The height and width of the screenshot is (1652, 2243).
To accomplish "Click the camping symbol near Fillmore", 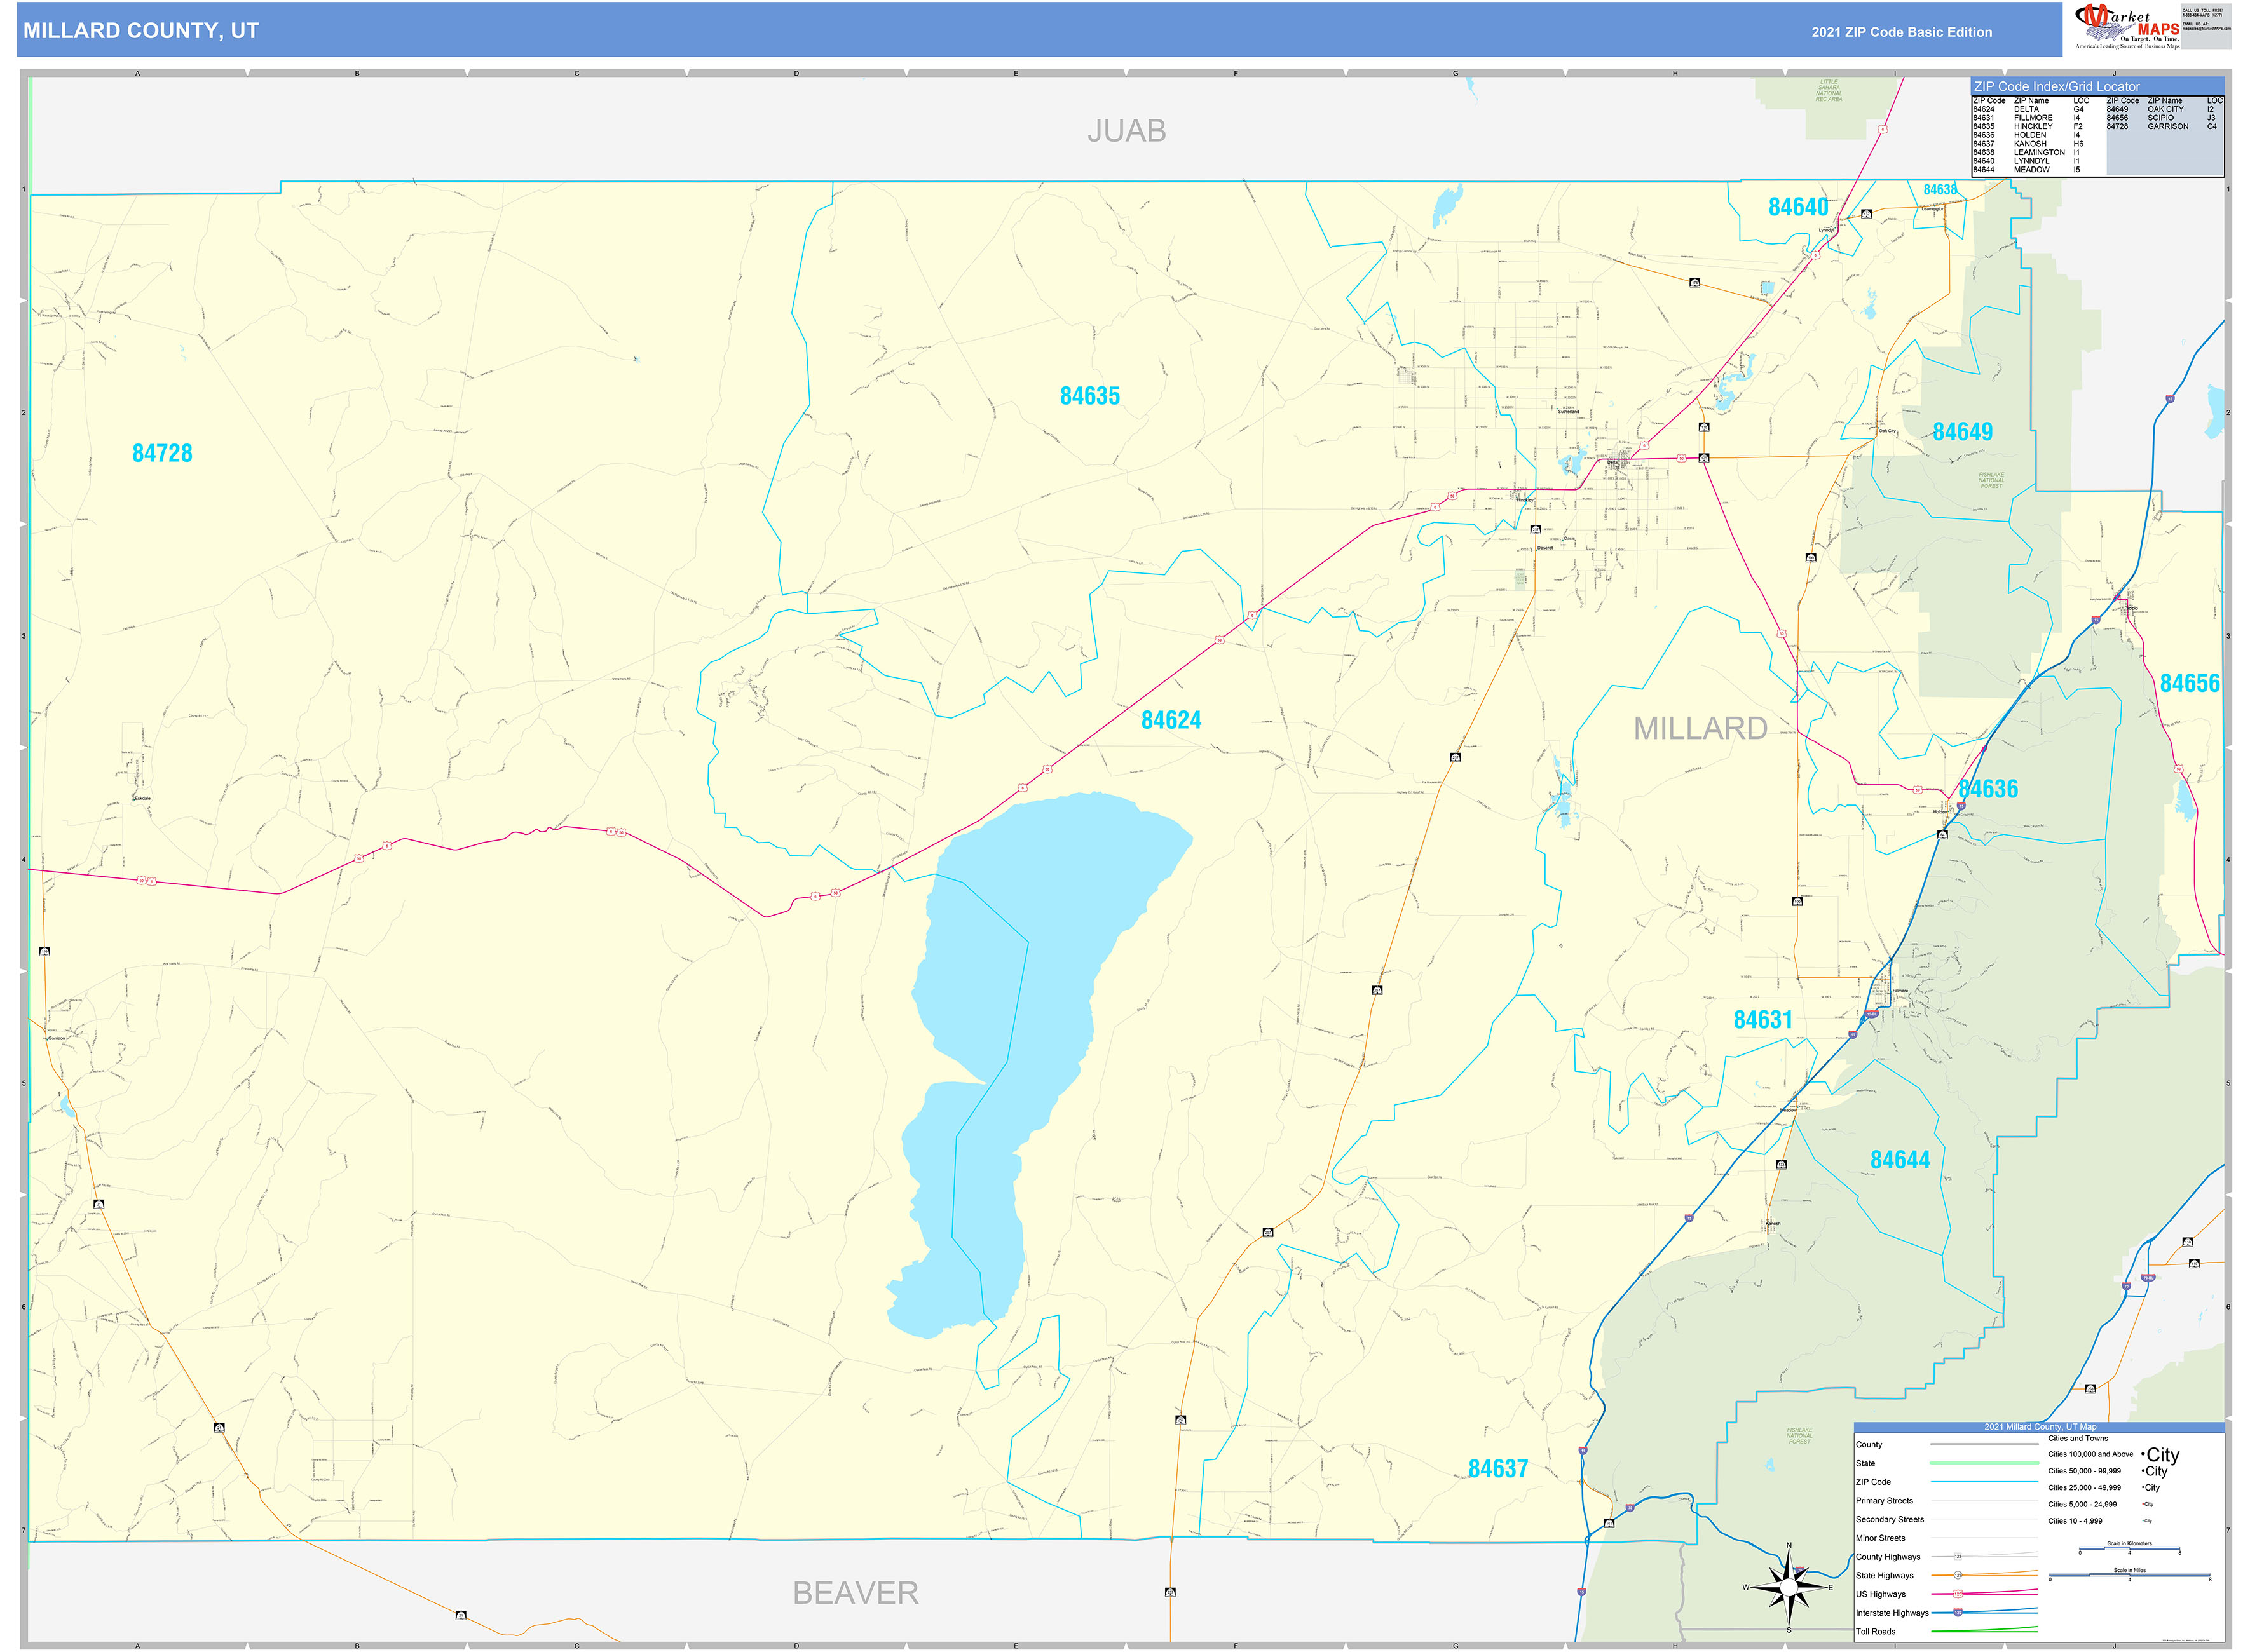I will click(x=1797, y=901).
